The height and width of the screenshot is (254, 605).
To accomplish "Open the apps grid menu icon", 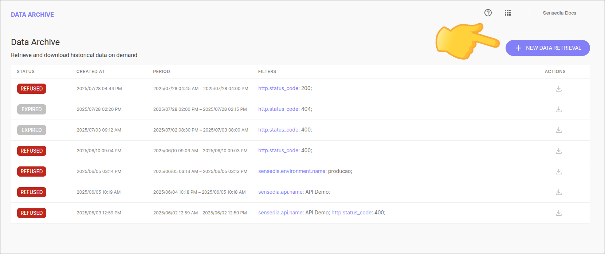I will tap(507, 13).
